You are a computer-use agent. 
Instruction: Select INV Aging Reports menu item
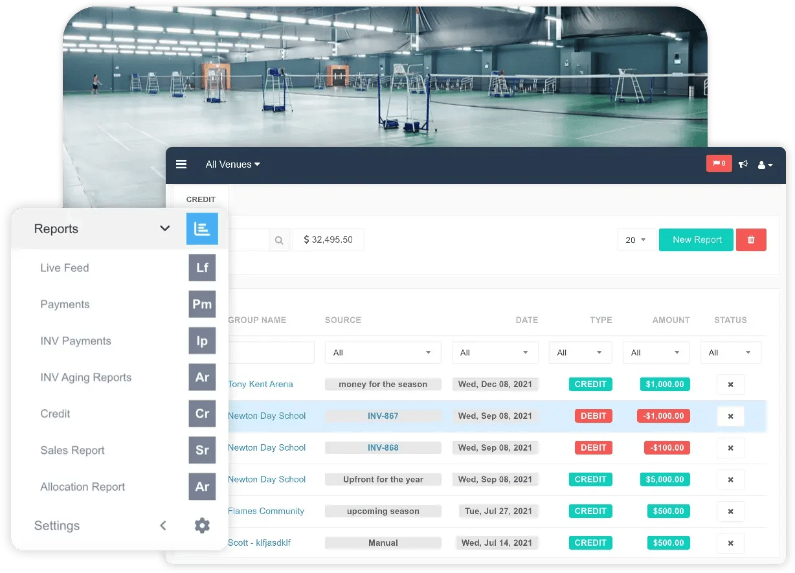click(x=85, y=377)
